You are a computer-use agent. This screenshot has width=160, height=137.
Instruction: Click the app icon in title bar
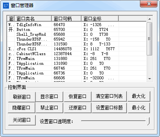pyautogui.click(x=6, y=5)
